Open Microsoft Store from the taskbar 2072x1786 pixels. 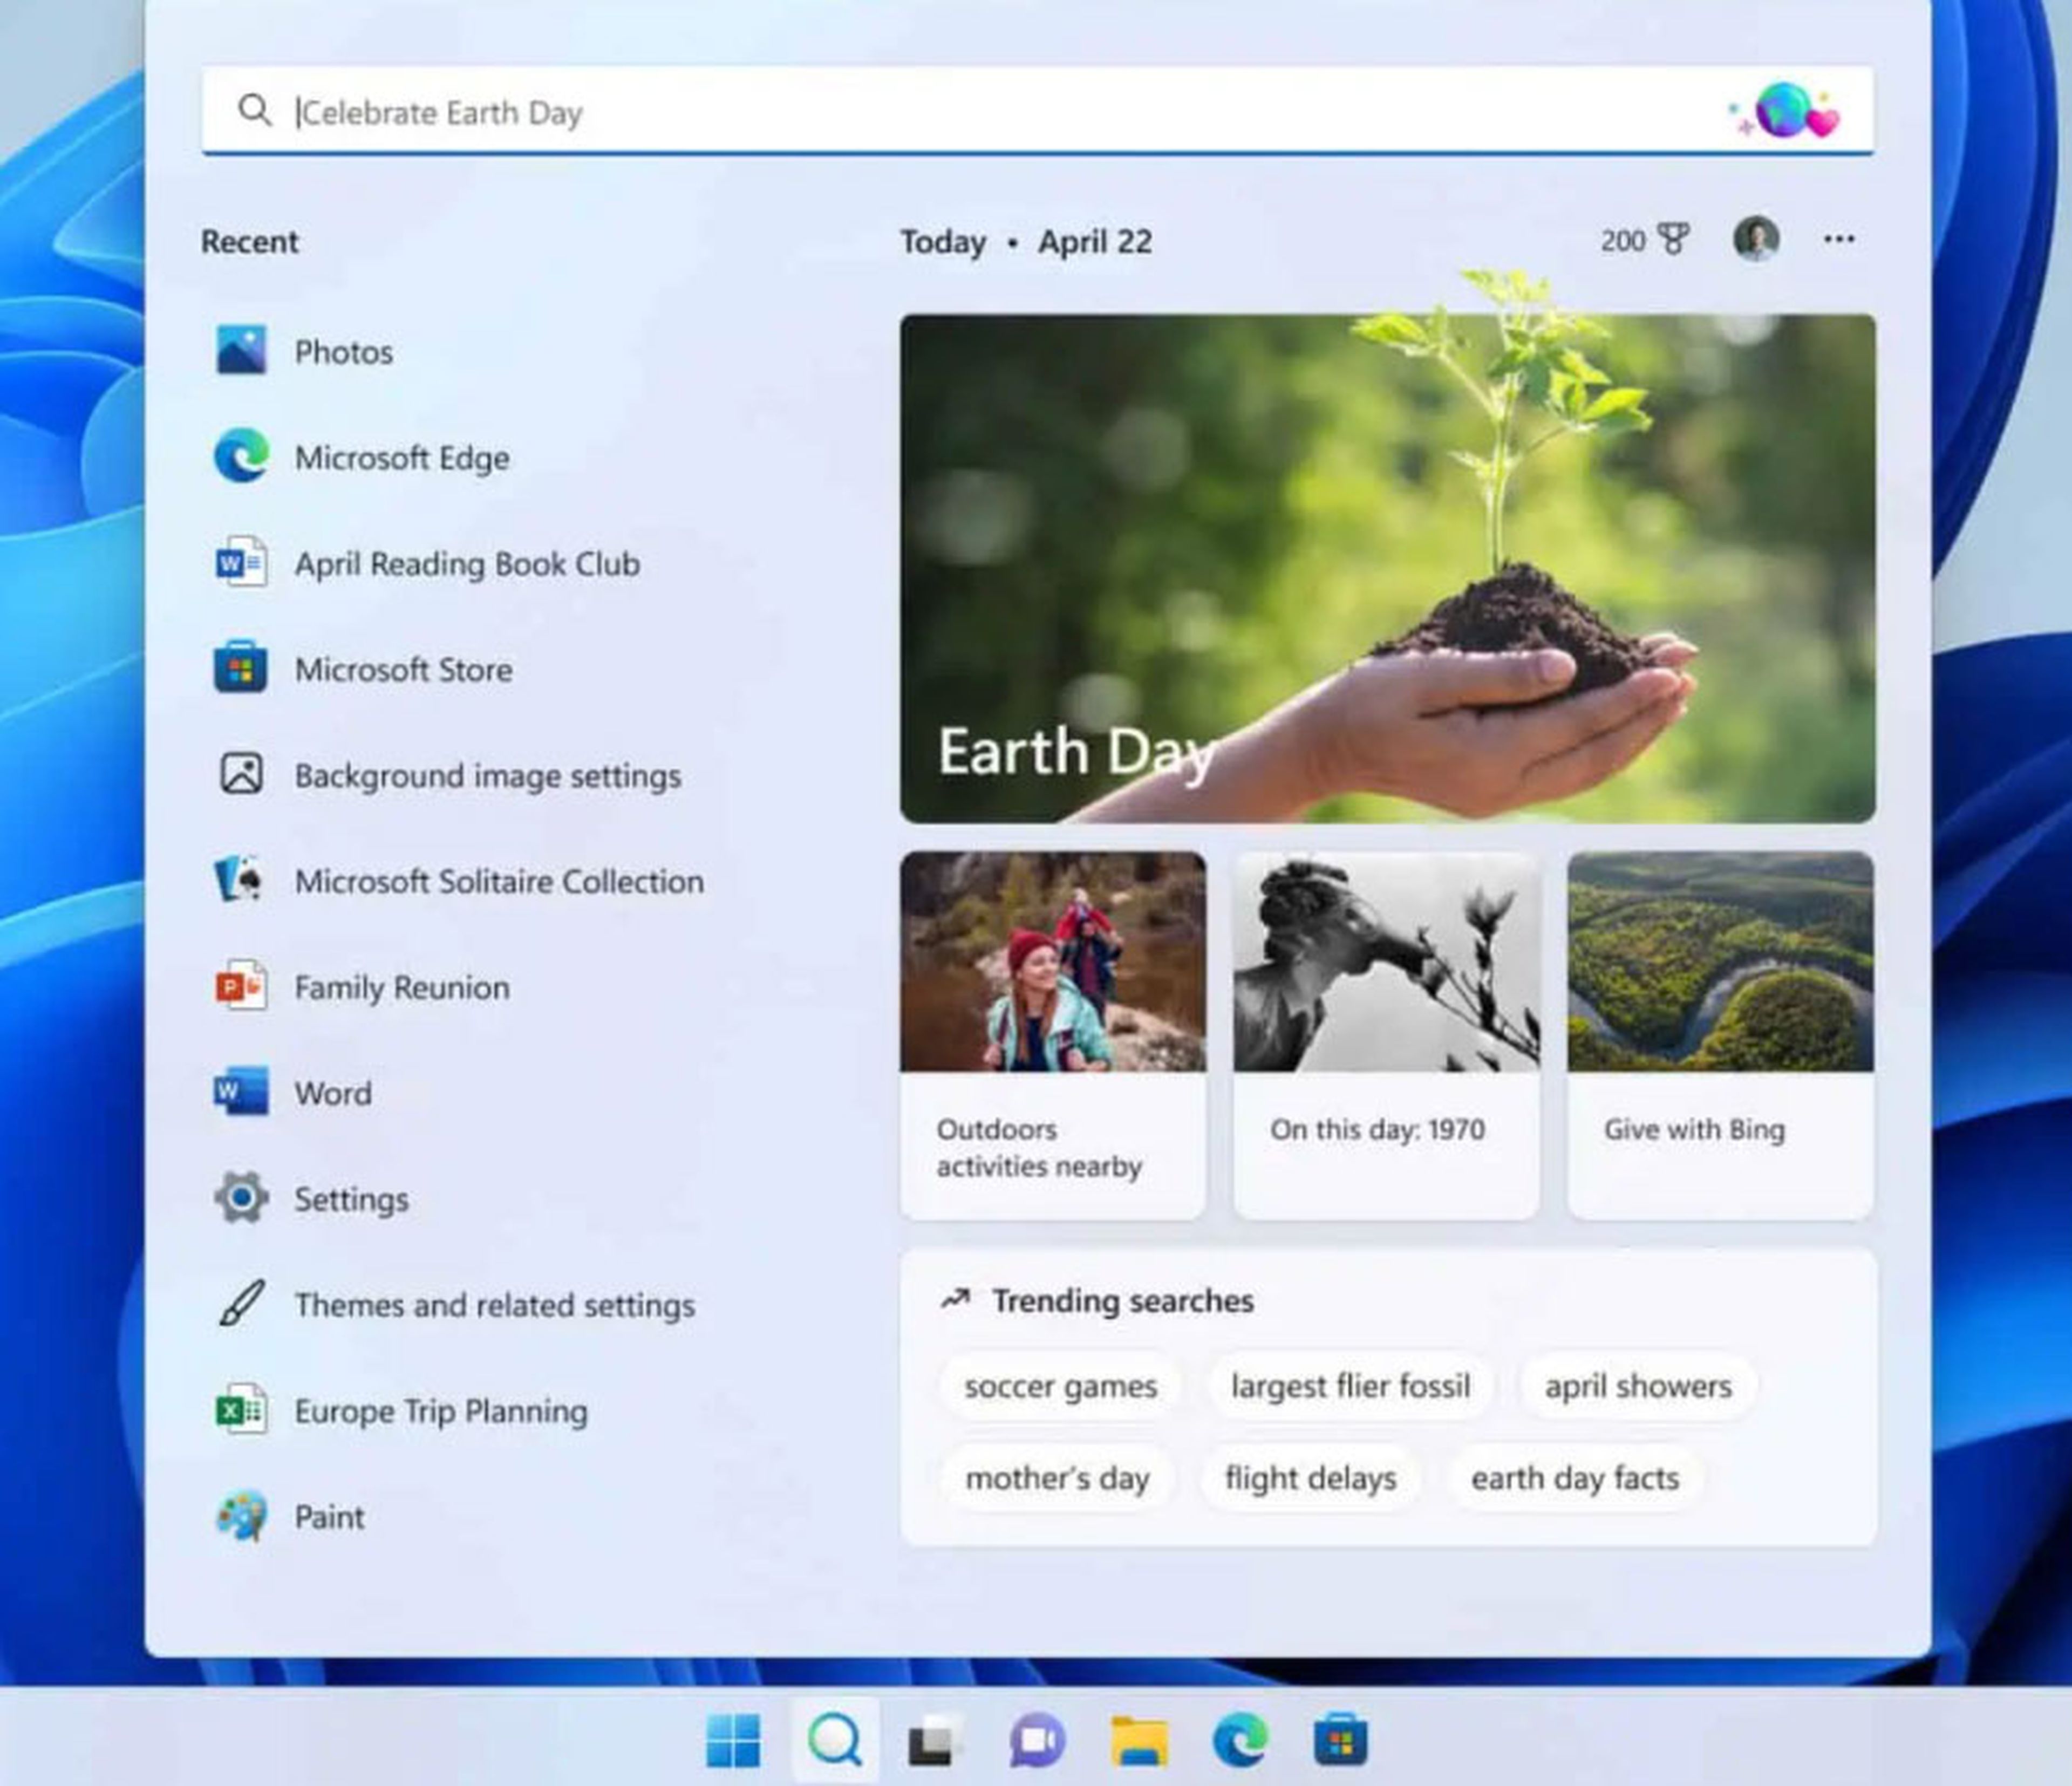tap(1341, 1741)
